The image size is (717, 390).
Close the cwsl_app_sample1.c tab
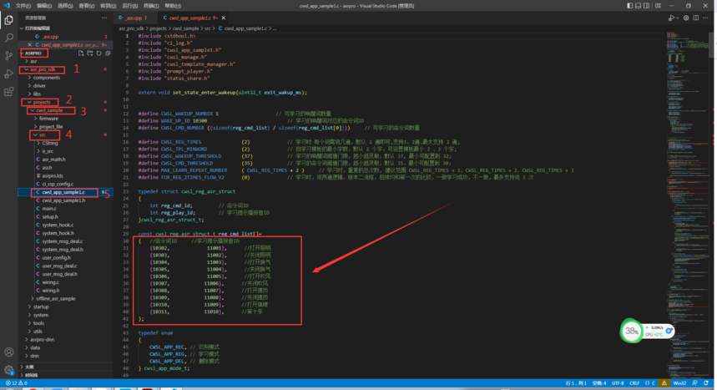224,18
